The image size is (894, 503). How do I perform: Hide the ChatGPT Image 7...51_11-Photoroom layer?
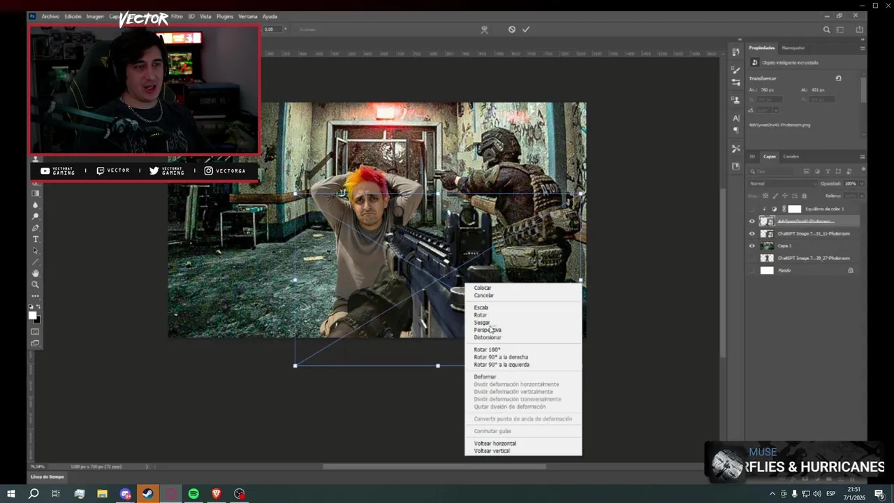tap(752, 233)
